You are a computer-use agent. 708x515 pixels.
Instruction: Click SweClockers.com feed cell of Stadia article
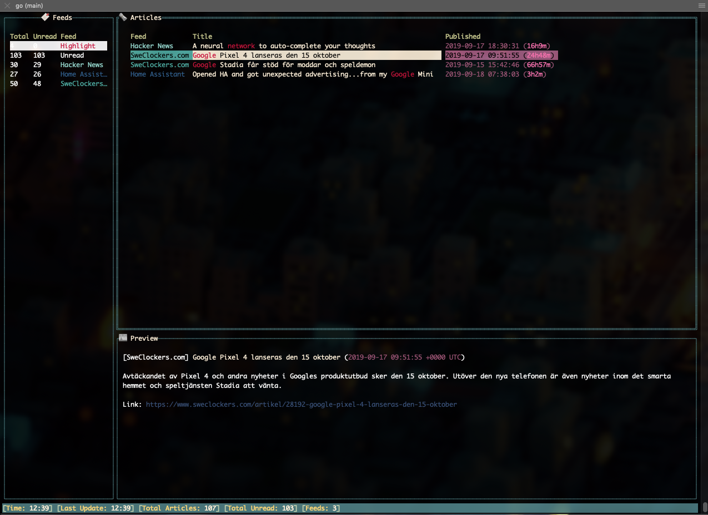(x=159, y=65)
